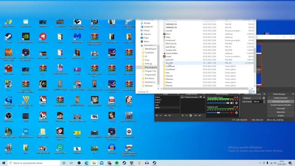The image size is (295, 166).
Task: Open Spotify from the taskbar
Action: [117, 163]
